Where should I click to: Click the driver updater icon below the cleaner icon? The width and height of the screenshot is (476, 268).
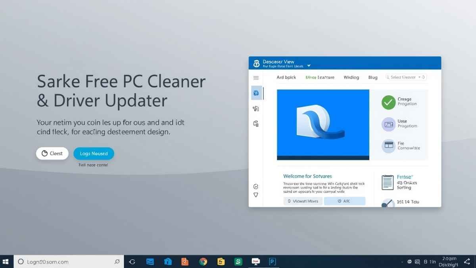256,108
